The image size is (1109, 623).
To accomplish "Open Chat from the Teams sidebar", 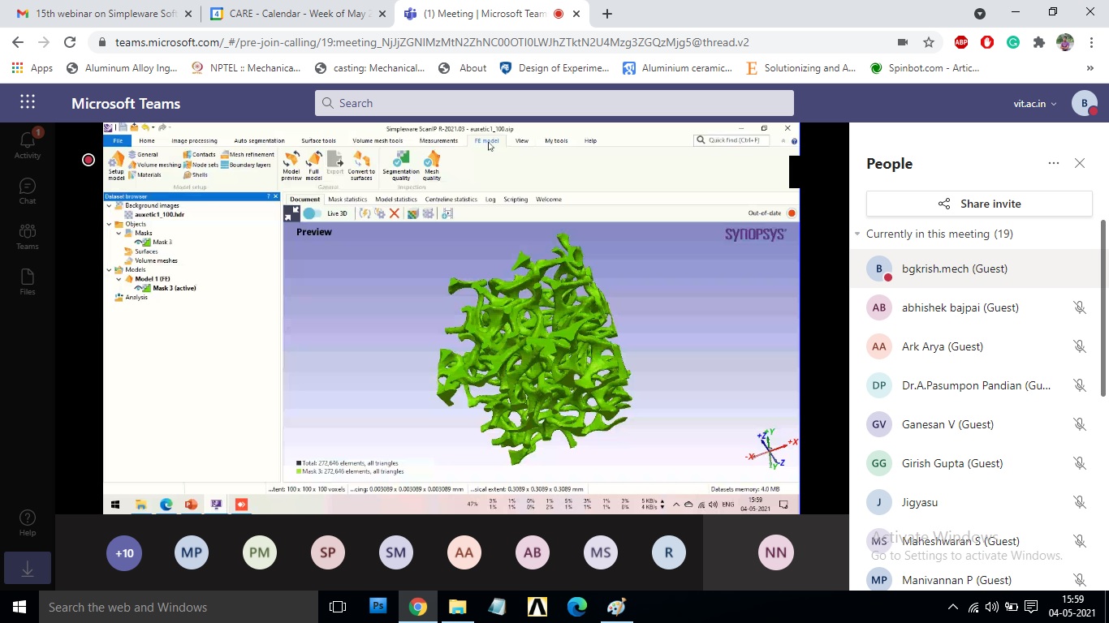I will [27, 191].
